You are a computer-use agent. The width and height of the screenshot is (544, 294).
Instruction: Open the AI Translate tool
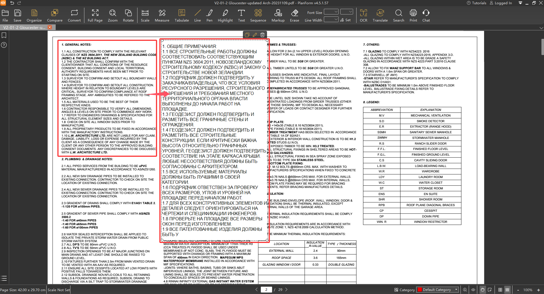coord(380,16)
